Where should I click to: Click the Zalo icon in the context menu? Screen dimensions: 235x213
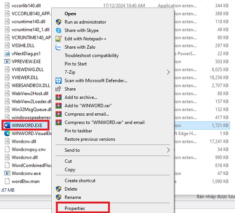(x=58, y=47)
